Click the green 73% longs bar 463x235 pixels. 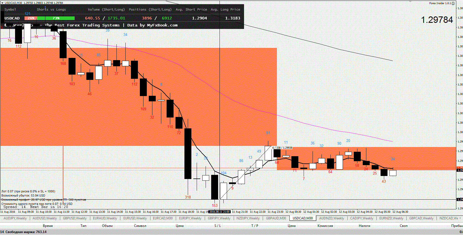tap(56, 18)
